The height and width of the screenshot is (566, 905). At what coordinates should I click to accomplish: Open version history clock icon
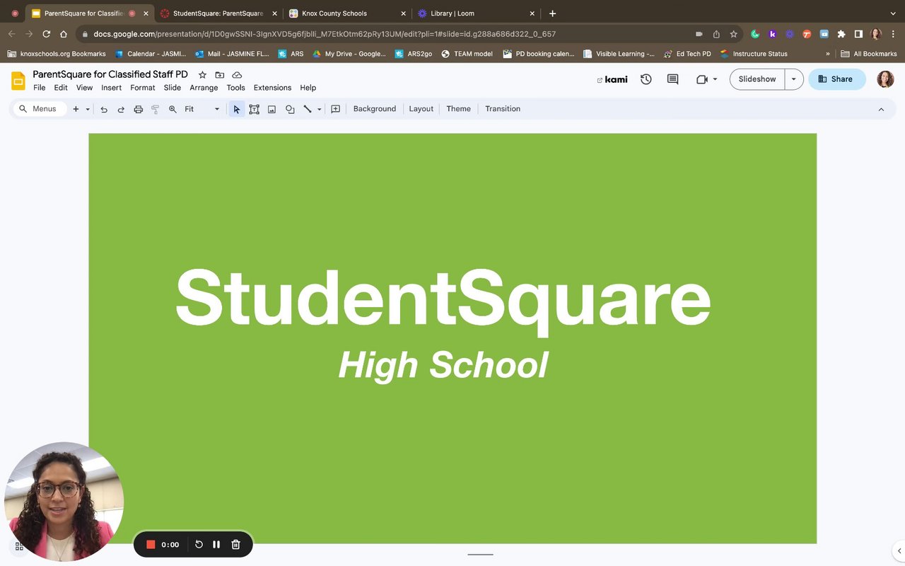coord(646,79)
